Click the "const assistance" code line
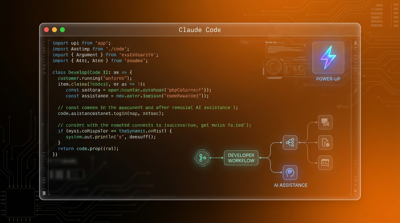400x223 pixels. 137,96
